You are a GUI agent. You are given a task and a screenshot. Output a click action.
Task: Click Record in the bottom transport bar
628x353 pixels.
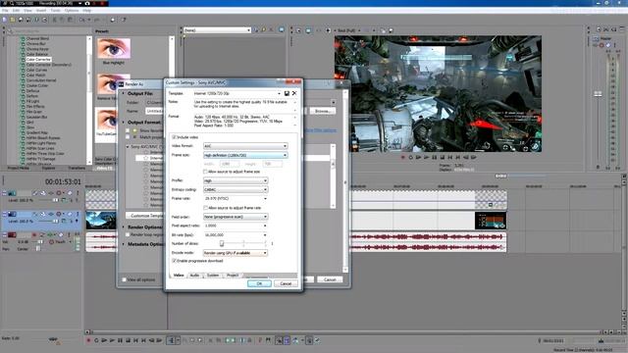point(88,340)
